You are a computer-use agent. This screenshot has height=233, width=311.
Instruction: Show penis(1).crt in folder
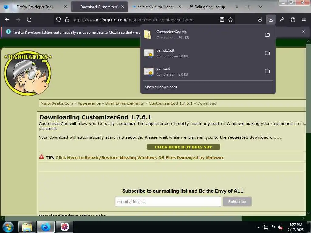pyautogui.click(x=267, y=53)
